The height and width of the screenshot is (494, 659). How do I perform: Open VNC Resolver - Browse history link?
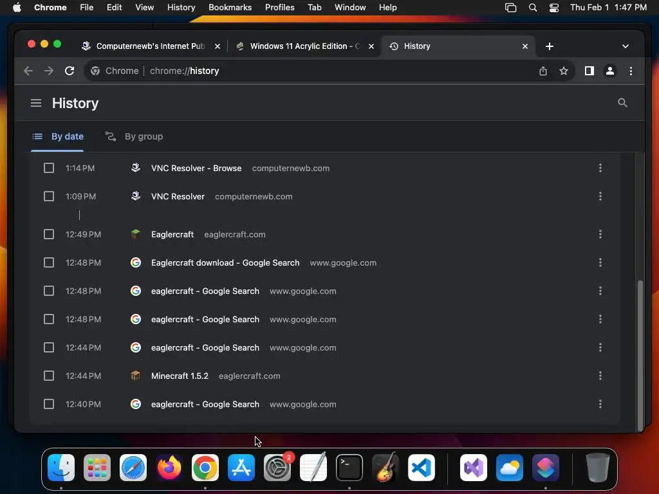click(x=196, y=168)
